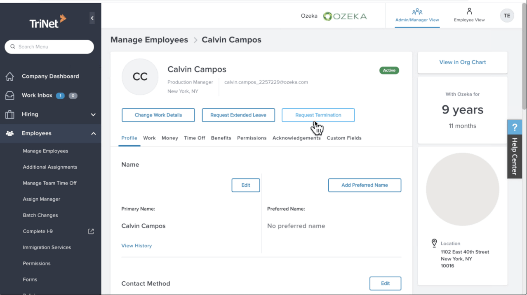527x295 pixels.
Task: Select Manage Team Time Off menu item
Action: 50,183
